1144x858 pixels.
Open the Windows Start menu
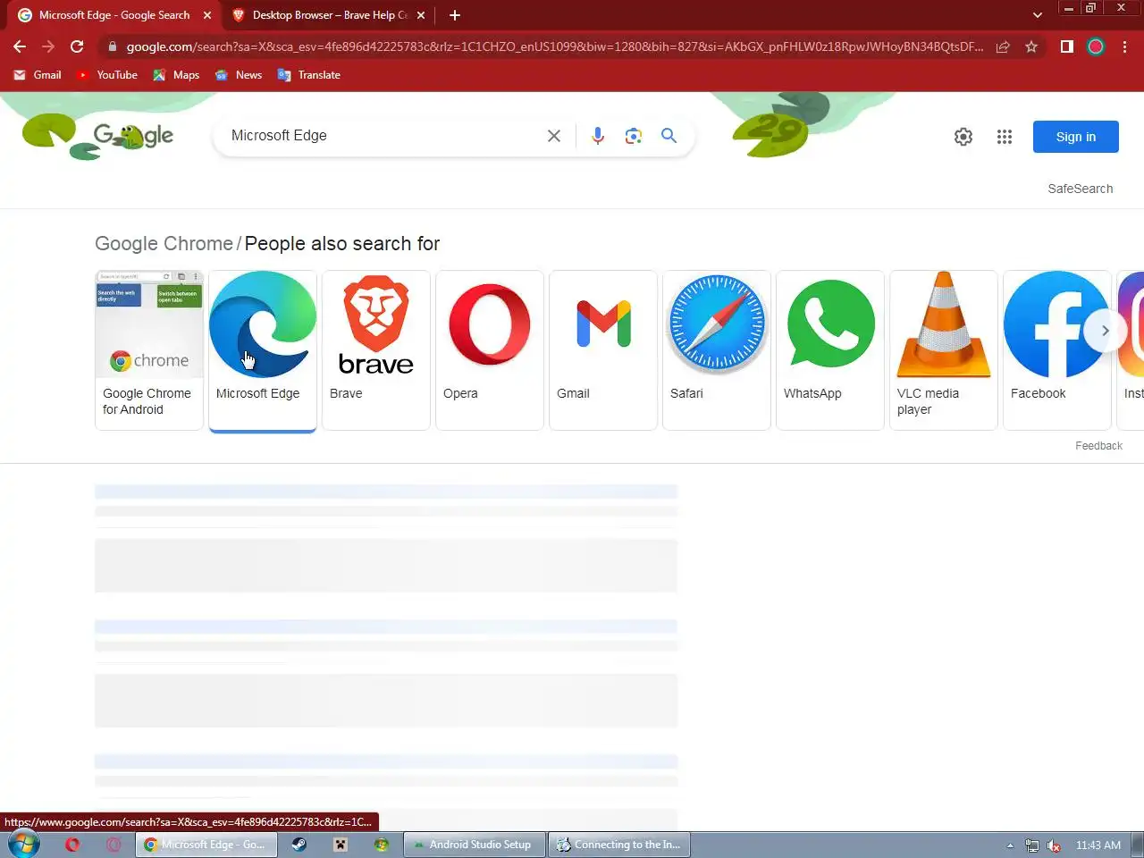tap(24, 844)
